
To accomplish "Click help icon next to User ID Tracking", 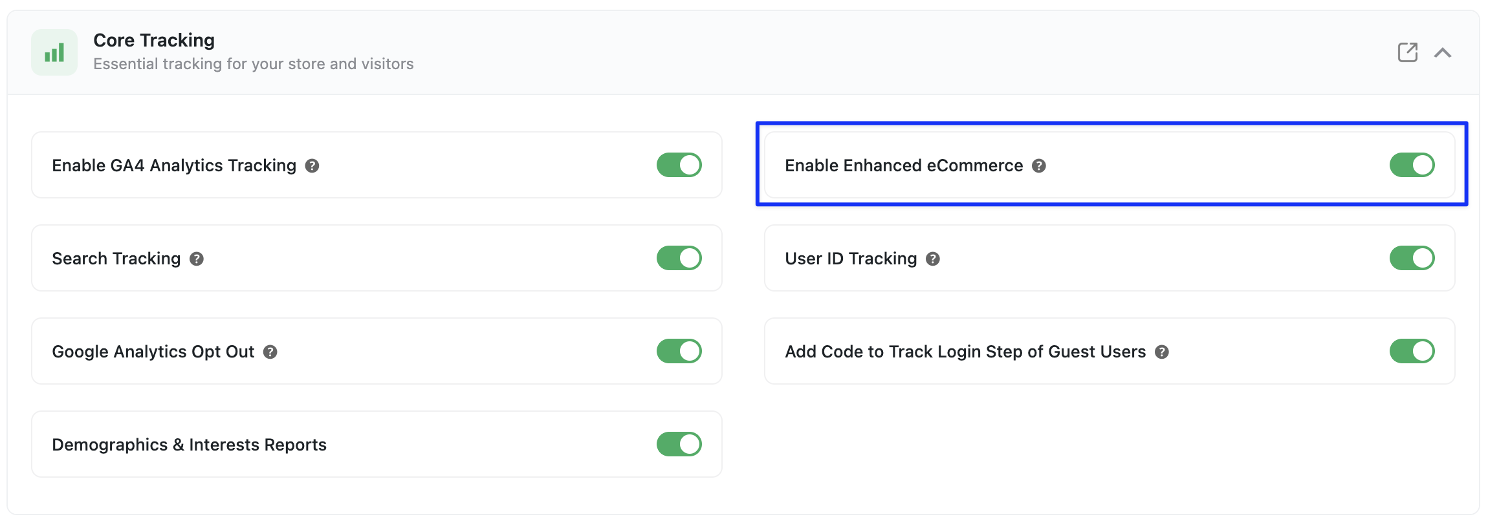I will (x=933, y=259).
